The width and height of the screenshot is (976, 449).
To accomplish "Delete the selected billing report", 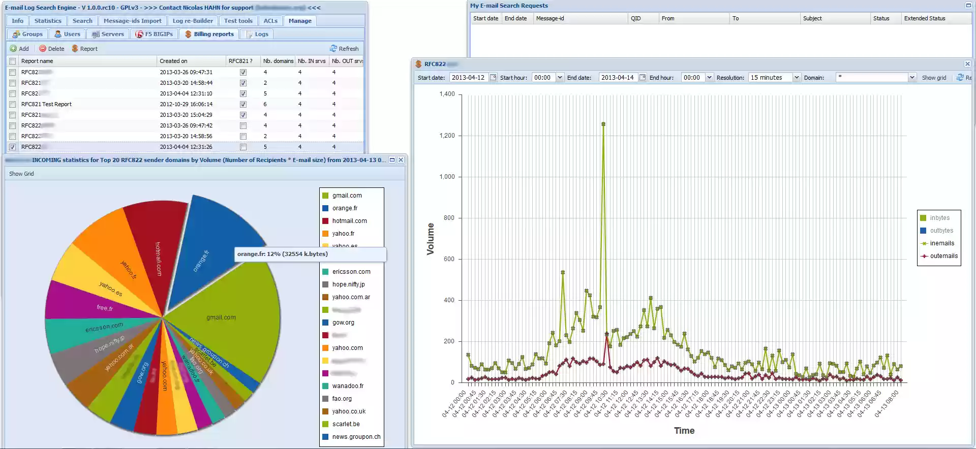I will coord(52,49).
